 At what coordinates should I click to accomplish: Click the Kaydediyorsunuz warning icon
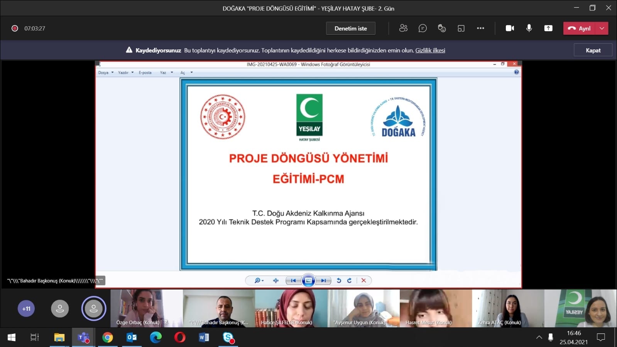(129, 50)
